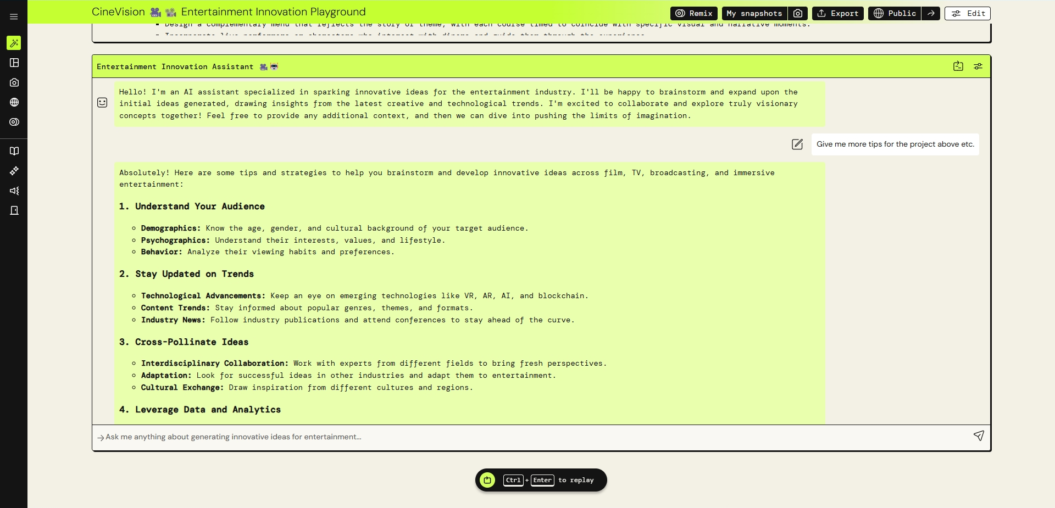Click the user message 'Give me more tips'
Screen dimensions: 1055x508
coord(895,144)
